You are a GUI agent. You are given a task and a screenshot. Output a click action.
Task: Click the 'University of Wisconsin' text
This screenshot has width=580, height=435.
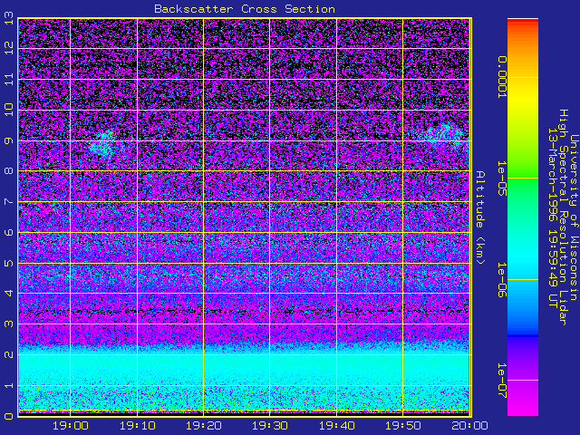click(574, 217)
